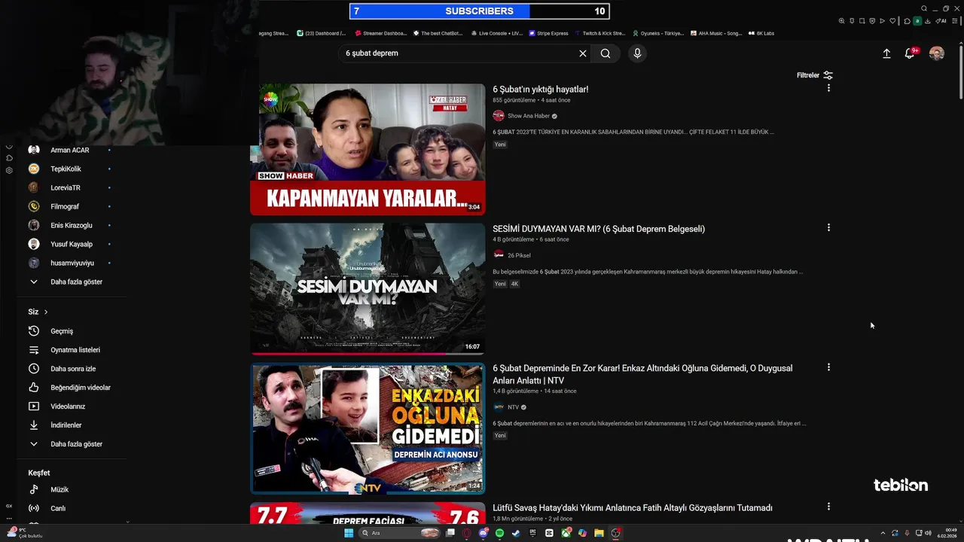Open 'Beğendiğim videolar' in the sidebar
964x542 pixels.
click(70, 388)
